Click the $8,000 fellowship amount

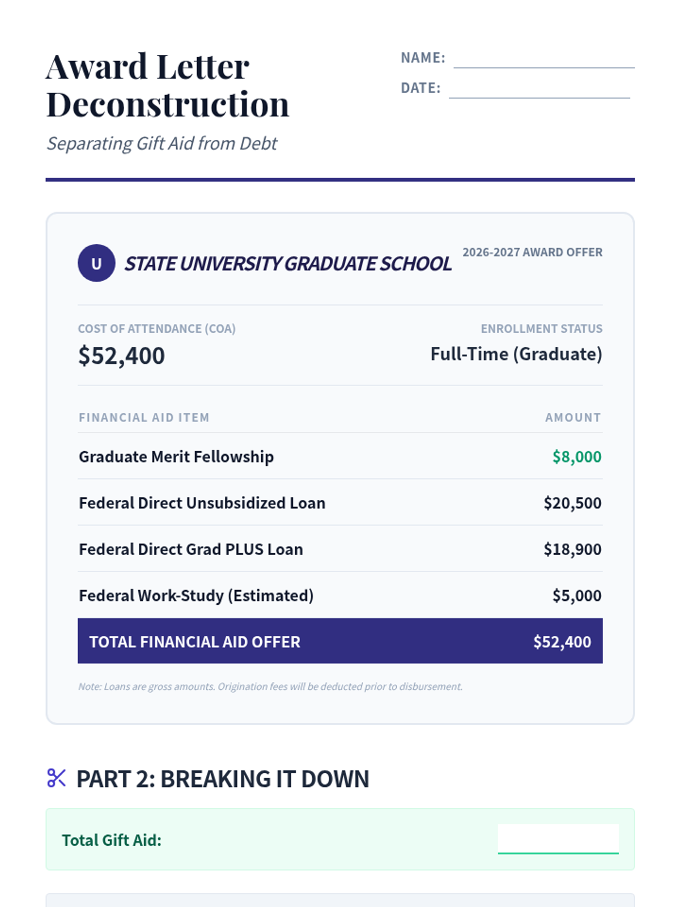[576, 456]
